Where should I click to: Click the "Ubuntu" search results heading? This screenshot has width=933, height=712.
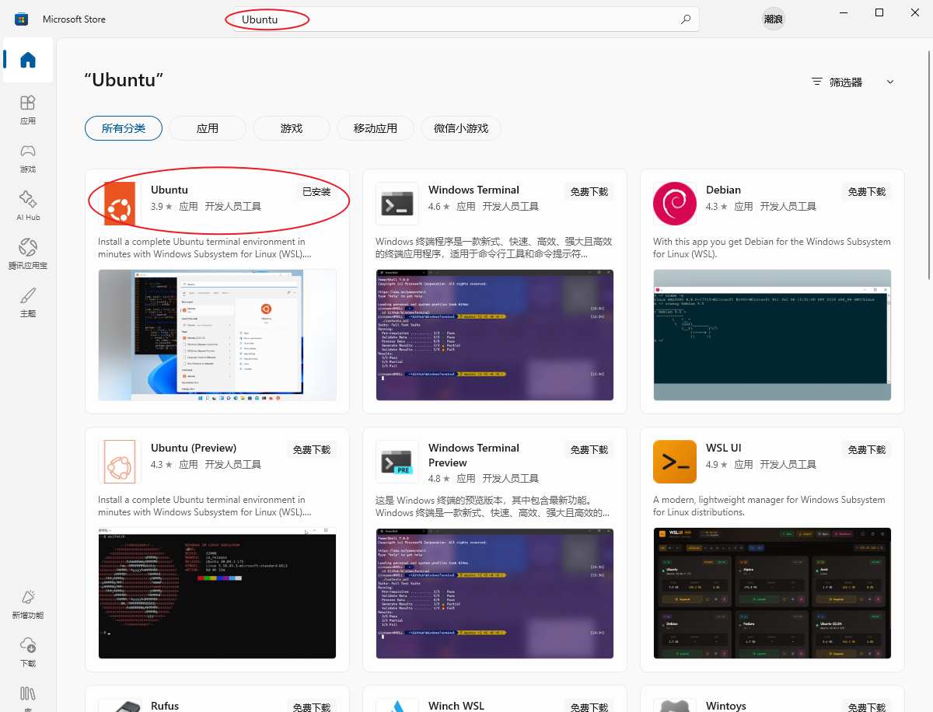coord(124,80)
